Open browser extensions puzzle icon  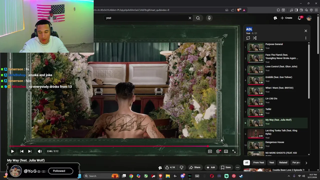point(278,10)
